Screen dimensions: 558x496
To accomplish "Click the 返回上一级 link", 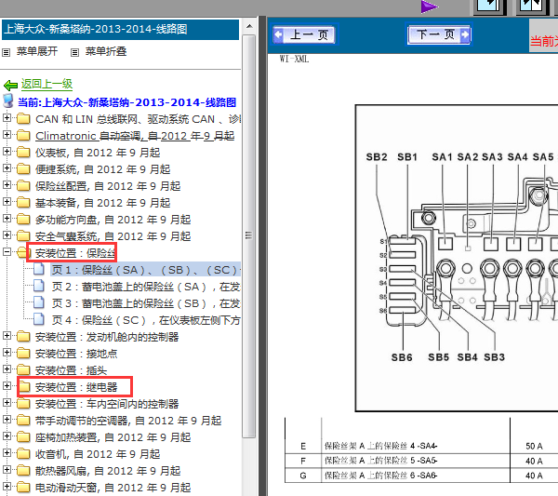I will (46, 84).
